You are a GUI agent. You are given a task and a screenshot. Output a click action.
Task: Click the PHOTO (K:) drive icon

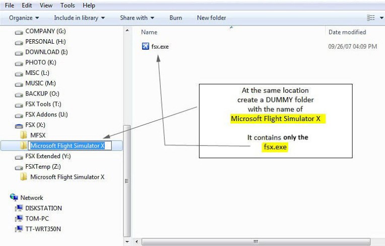click(x=19, y=63)
